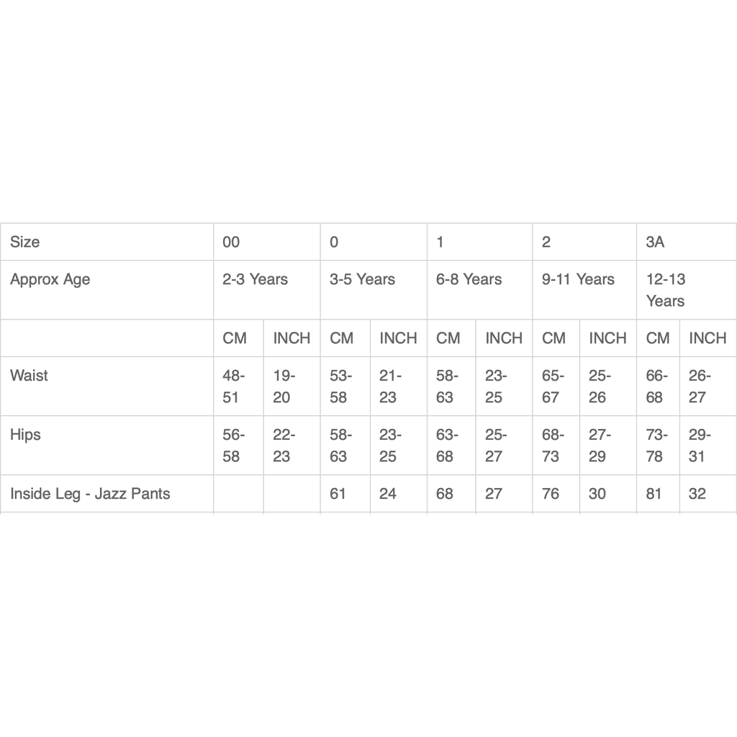This screenshot has height=737, width=737.
Task: Select the inside leg value 76
Action: click(x=551, y=494)
